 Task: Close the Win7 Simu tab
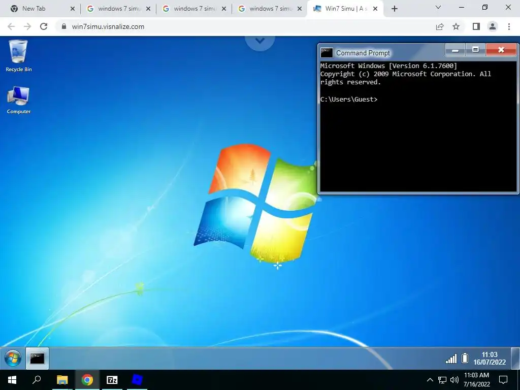coord(375,9)
